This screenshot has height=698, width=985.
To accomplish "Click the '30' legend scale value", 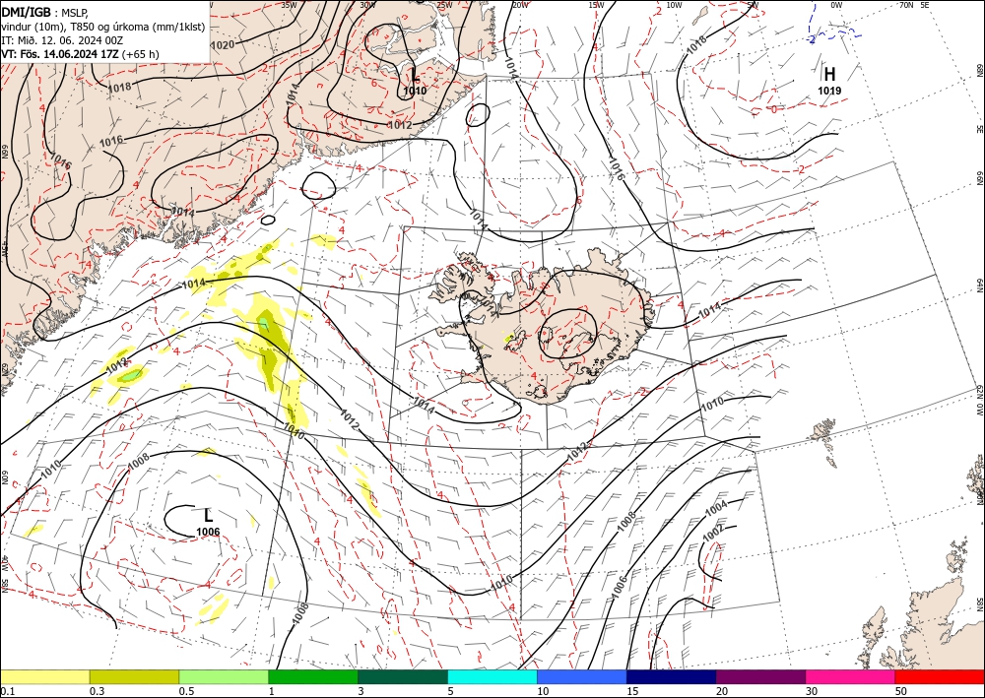I will tap(812, 691).
